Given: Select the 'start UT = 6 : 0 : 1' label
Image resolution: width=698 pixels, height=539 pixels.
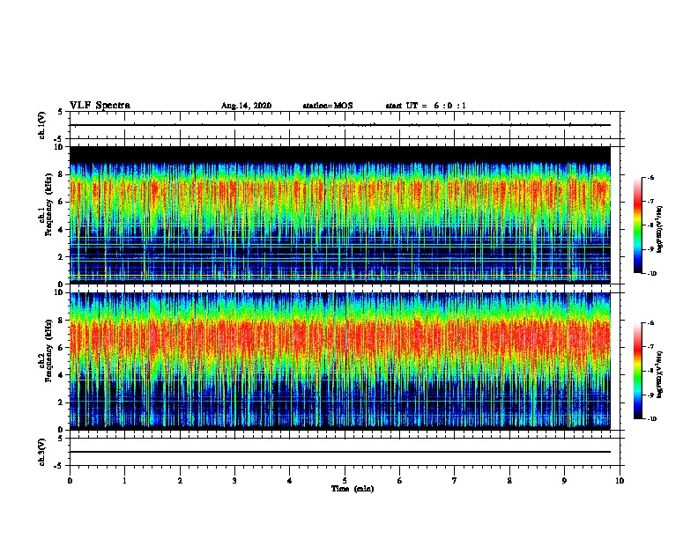Looking at the screenshot, I should [x=426, y=106].
